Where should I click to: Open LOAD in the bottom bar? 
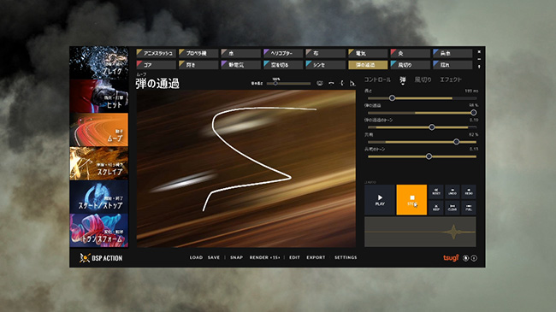[x=196, y=257]
